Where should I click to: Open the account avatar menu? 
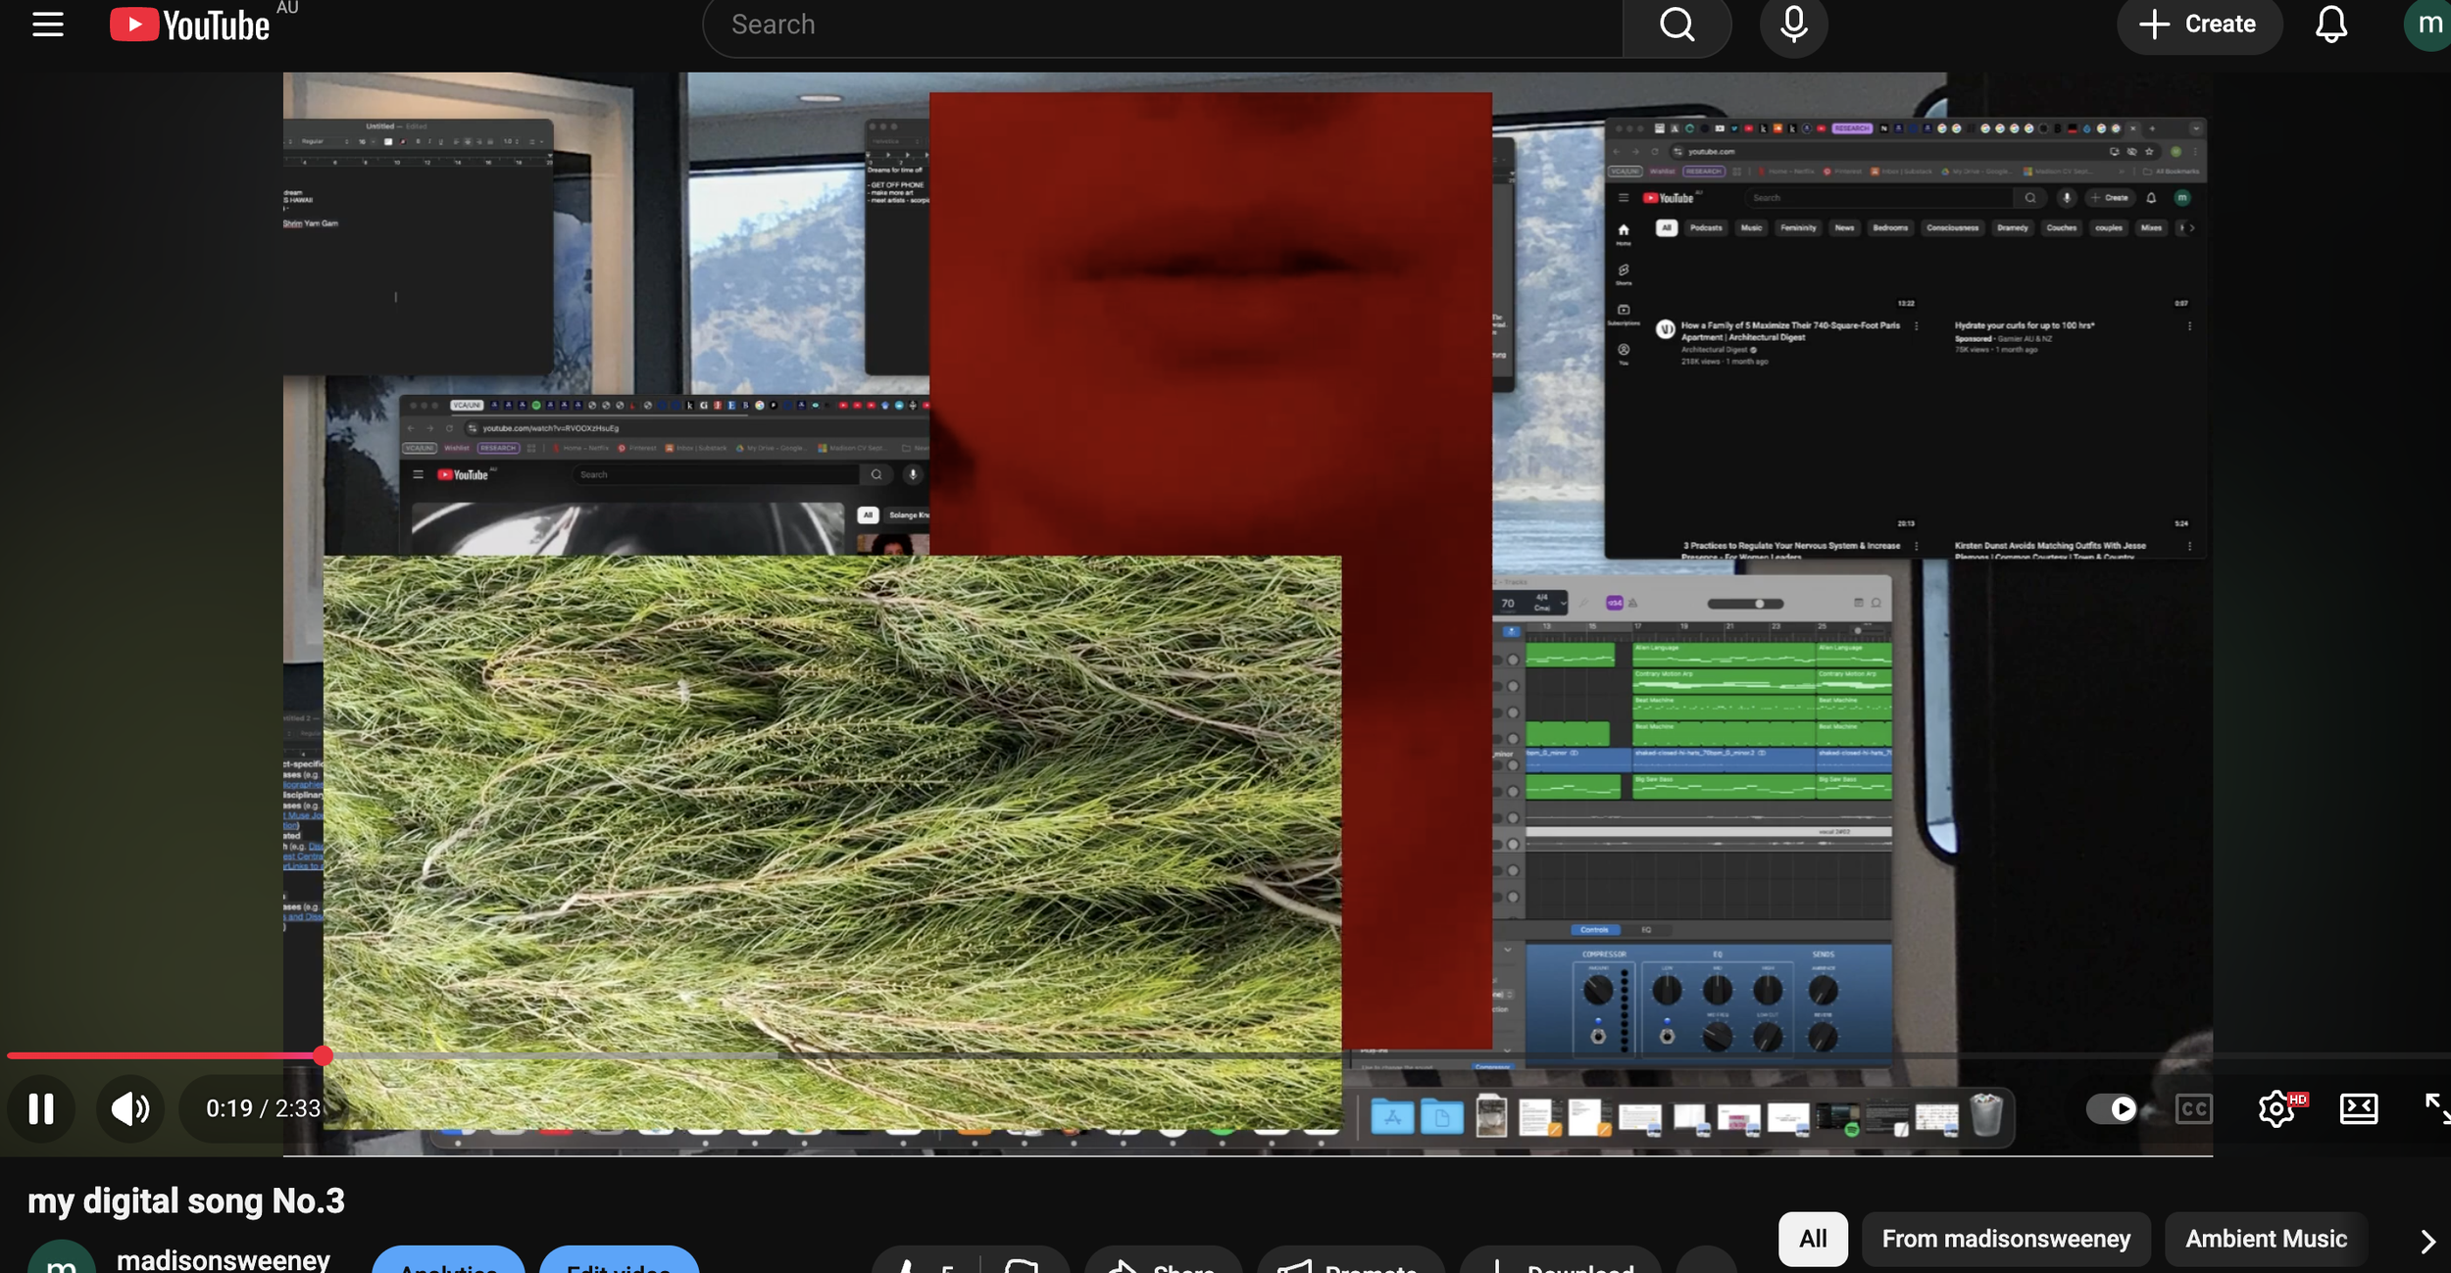(x=2427, y=24)
